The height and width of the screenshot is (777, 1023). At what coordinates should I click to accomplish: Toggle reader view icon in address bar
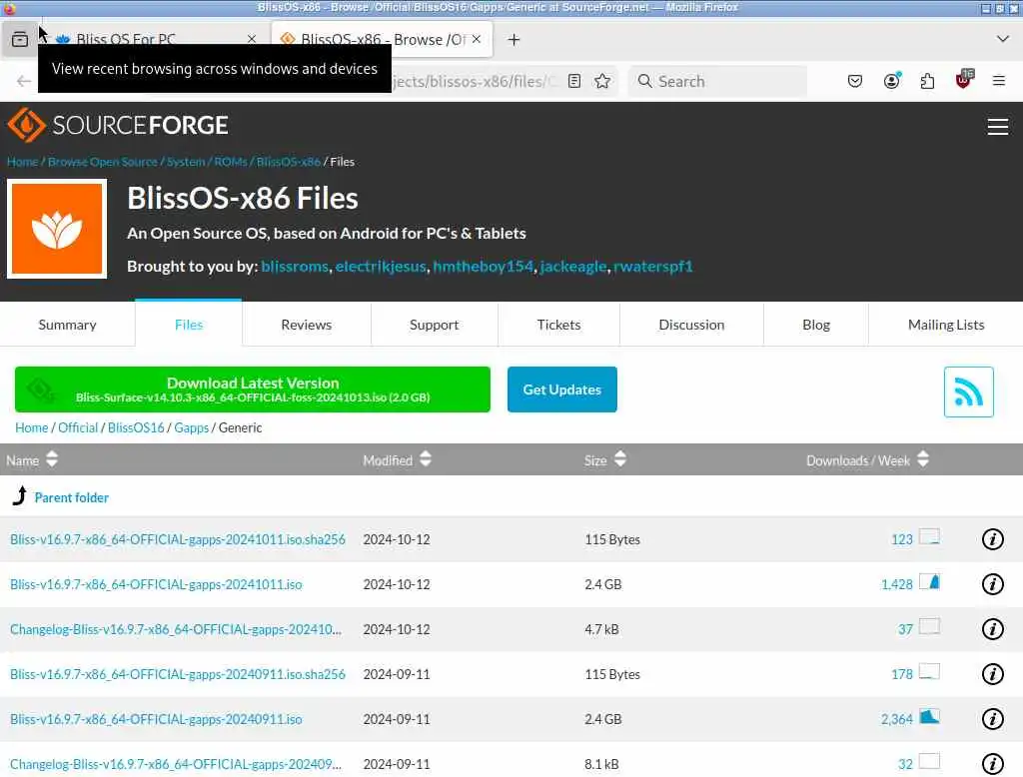pos(574,81)
